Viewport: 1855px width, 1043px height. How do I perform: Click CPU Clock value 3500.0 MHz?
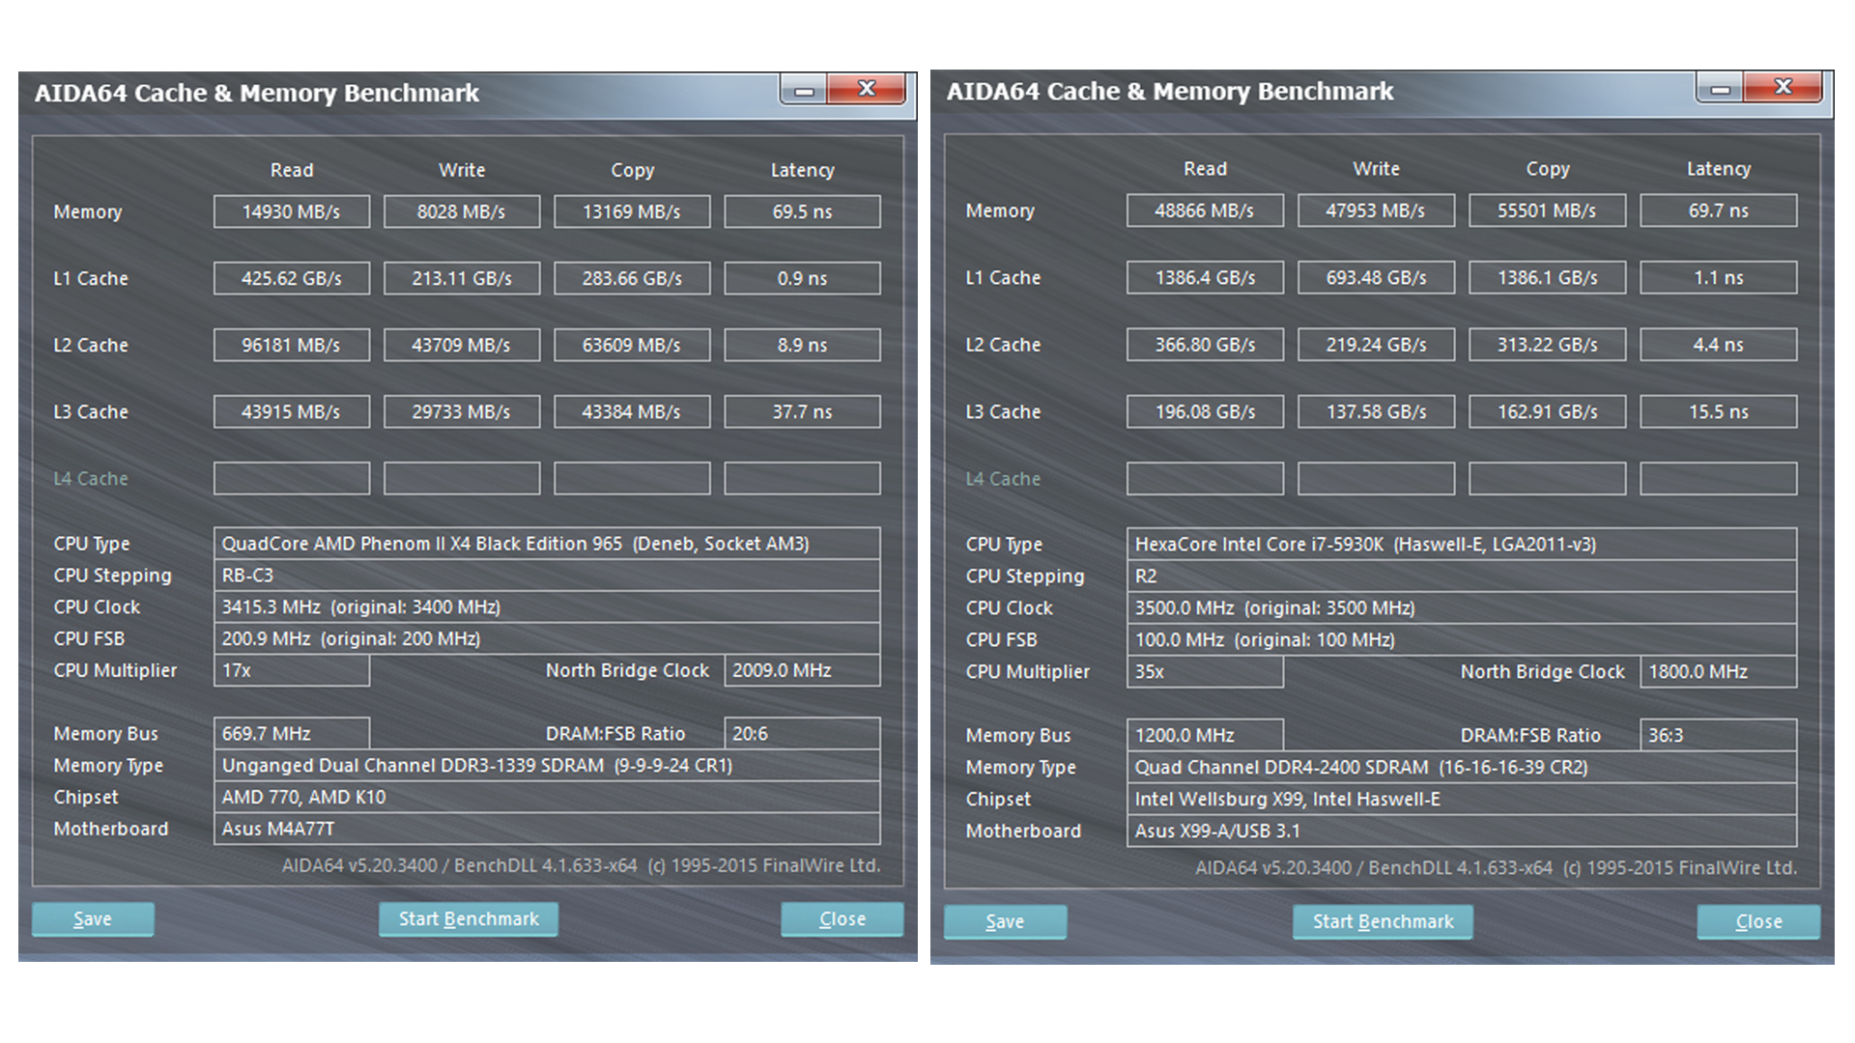tap(1462, 608)
